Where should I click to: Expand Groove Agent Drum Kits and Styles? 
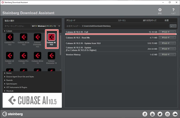[5, 77]
